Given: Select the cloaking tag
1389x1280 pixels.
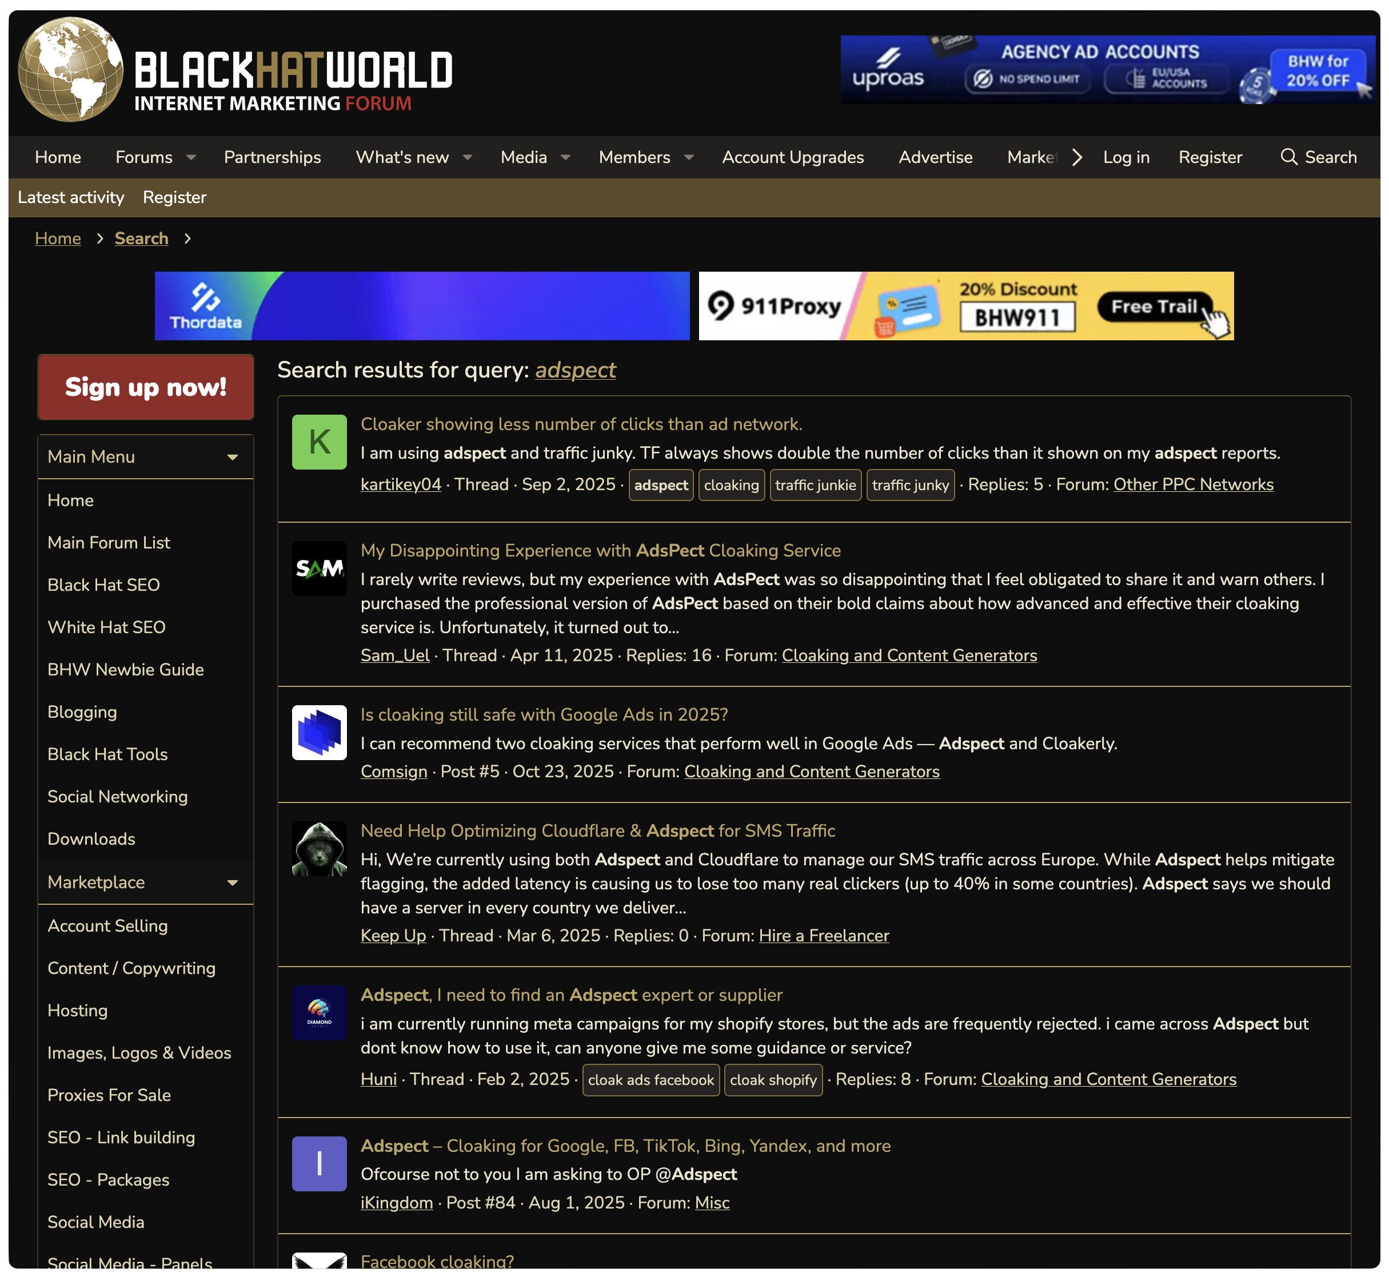Looking at the screenshot, I should [x=731, y=485].
